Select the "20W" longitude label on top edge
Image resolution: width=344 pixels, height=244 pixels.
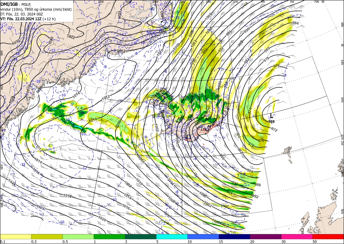point(182,2)
